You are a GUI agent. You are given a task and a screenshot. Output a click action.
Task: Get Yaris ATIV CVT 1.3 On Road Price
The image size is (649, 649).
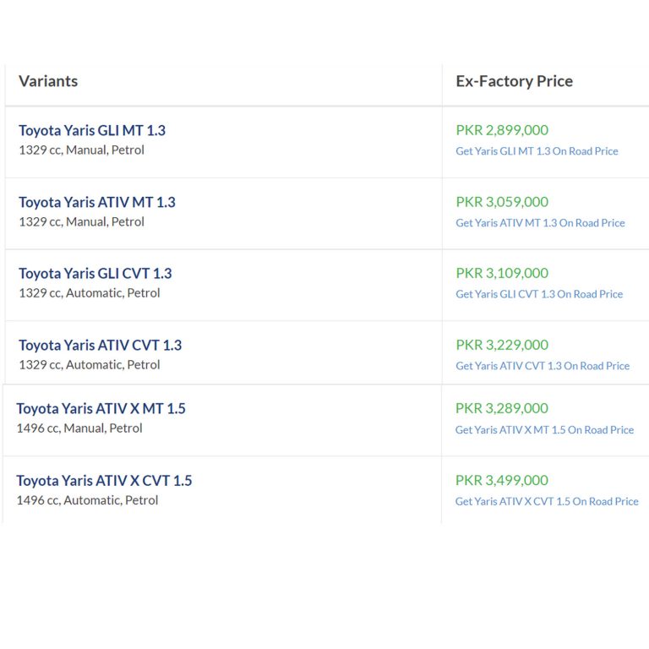(543, 366)
